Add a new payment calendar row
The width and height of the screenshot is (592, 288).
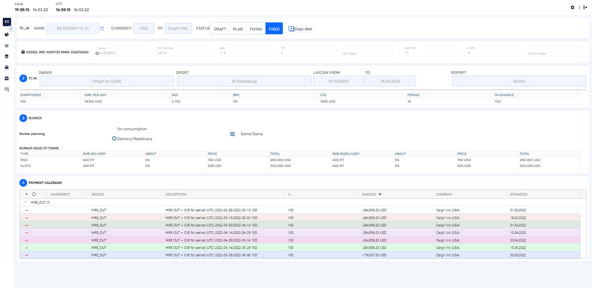point(27,194)
